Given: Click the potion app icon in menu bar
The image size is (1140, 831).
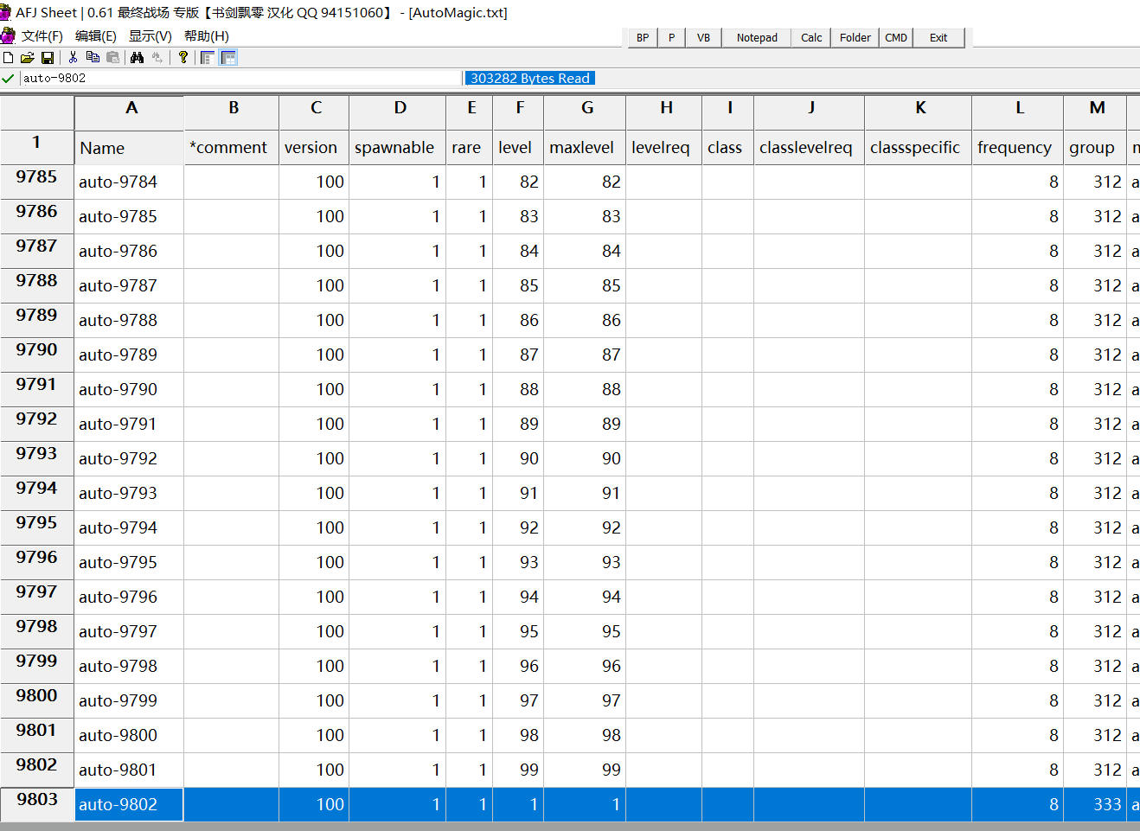Looking at the screenshot, I should (8, 35).
